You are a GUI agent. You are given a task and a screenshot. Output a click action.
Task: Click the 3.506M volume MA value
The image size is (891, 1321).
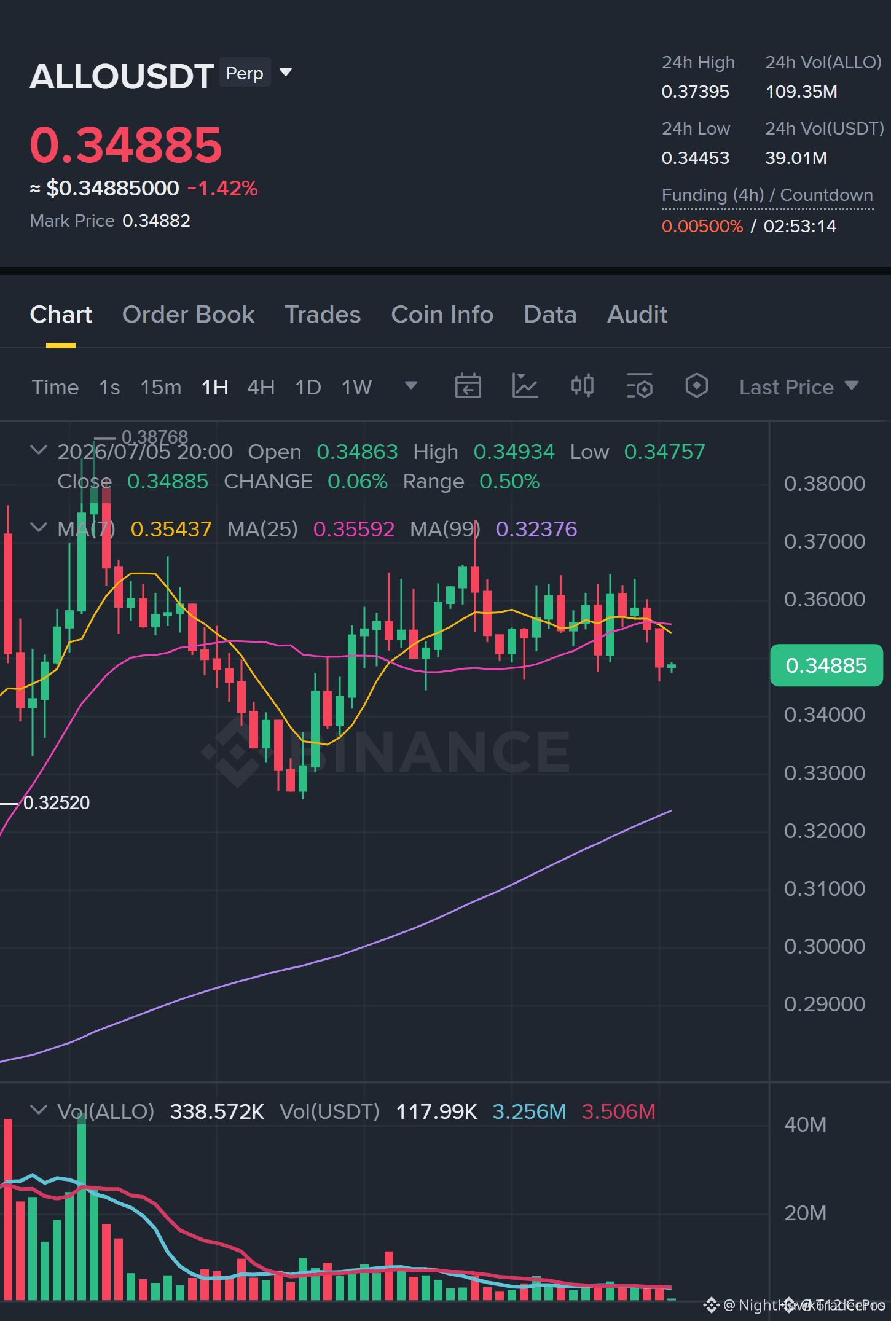click(x=618, y=1111)
